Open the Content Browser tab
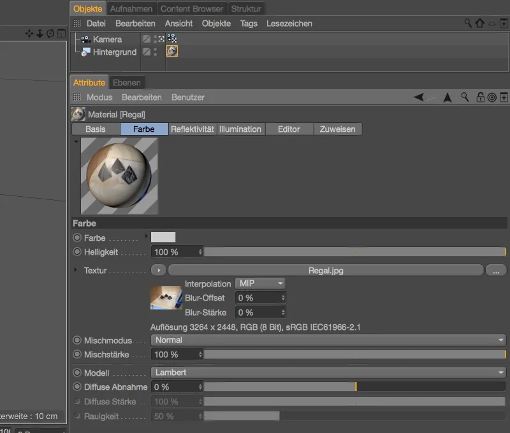510x433 pixels. coord(192,8)
